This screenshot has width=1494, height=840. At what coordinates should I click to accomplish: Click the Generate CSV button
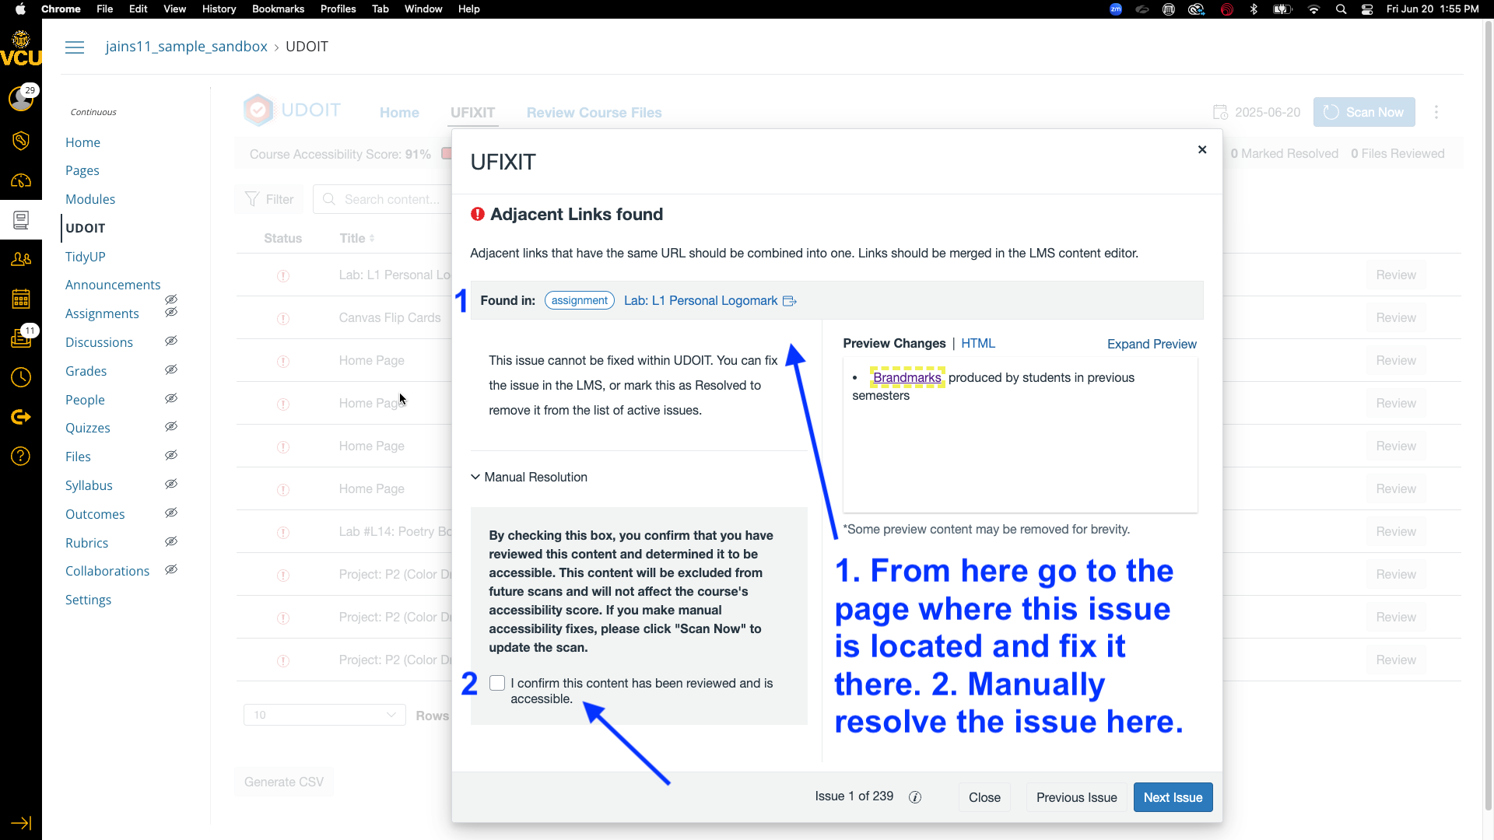(x=284, y=782)
